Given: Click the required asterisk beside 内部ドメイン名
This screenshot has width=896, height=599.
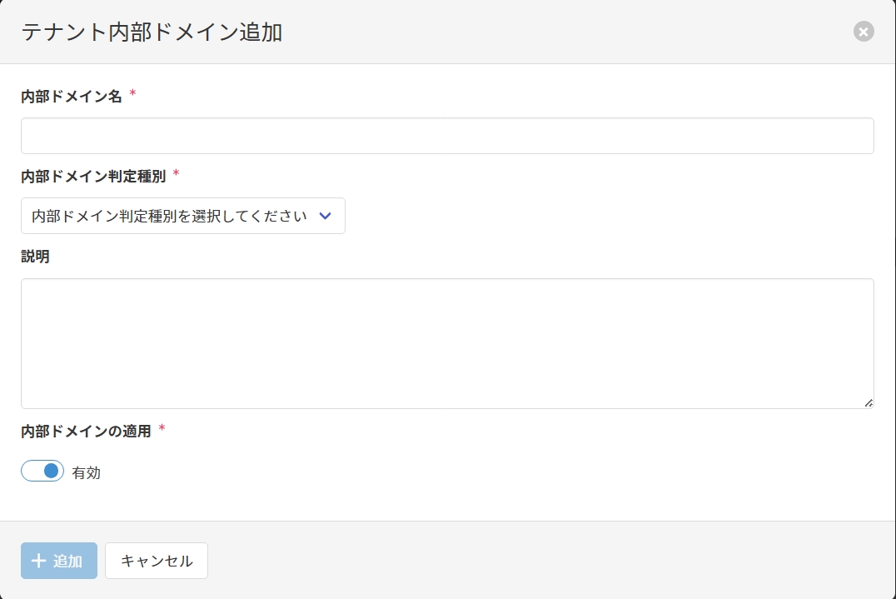Looking at the screenshot, I should tap(133, 95).
